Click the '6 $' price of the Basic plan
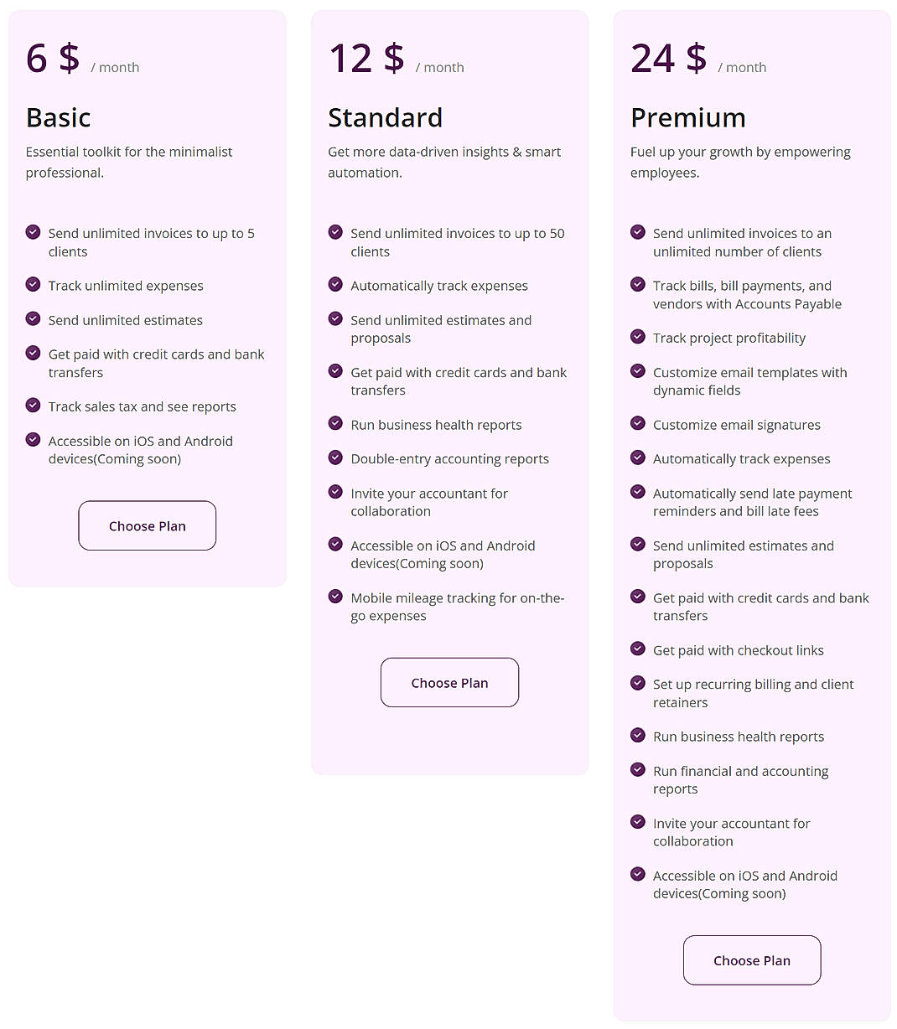Image resolution: width=897 pixels, height=1029 pixels. 53,57
